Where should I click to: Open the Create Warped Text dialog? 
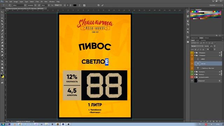coord(79,5)
